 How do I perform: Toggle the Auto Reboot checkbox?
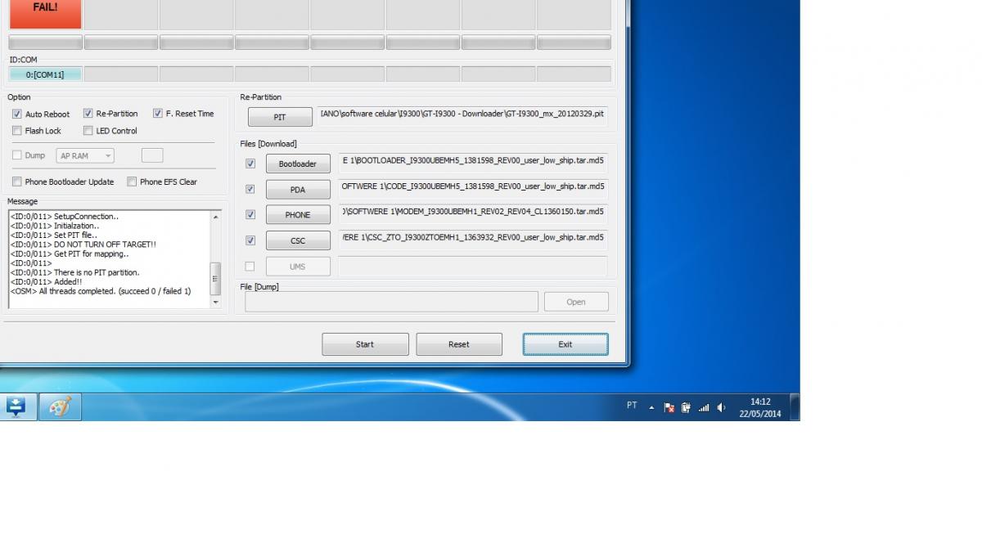point(17,114)
